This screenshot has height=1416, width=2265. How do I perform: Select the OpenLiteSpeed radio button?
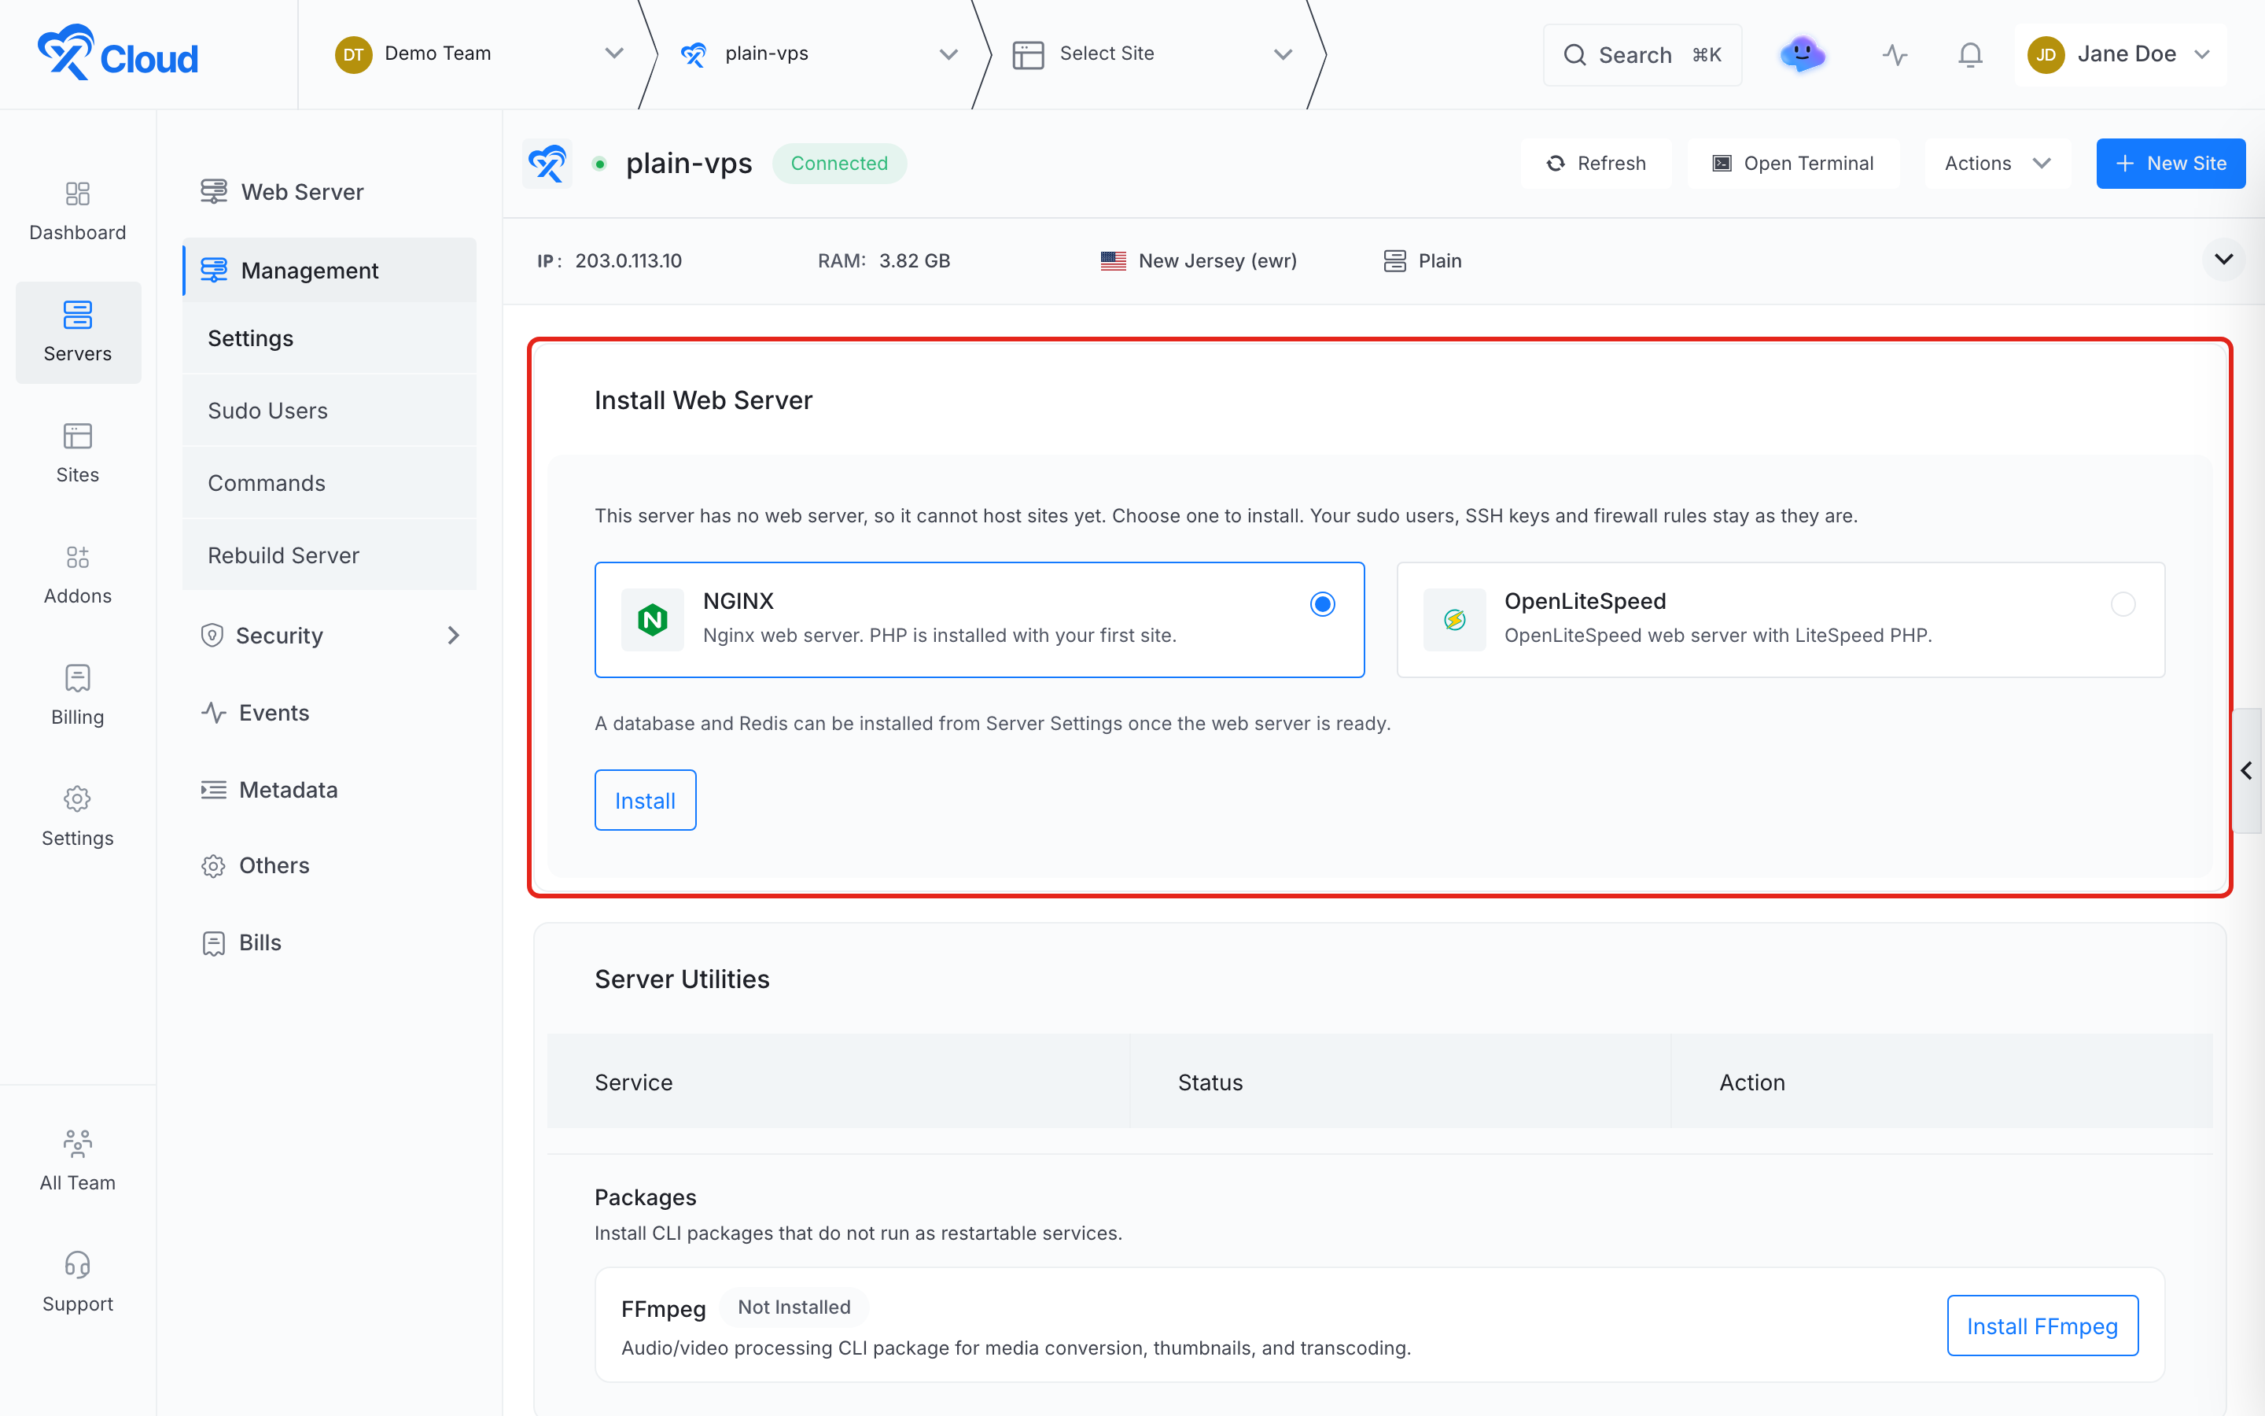click(2123, 604)
